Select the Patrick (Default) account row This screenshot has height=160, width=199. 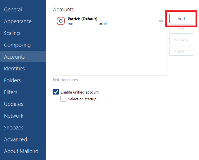point(110,21)
